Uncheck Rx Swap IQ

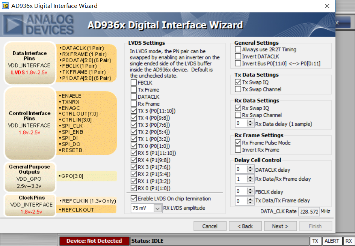238,108
